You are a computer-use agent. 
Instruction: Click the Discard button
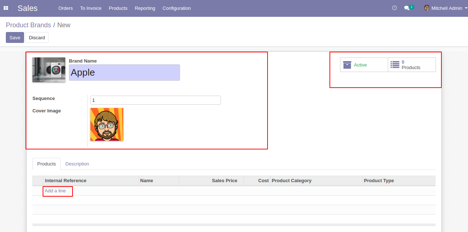click(x=37, y=37)
